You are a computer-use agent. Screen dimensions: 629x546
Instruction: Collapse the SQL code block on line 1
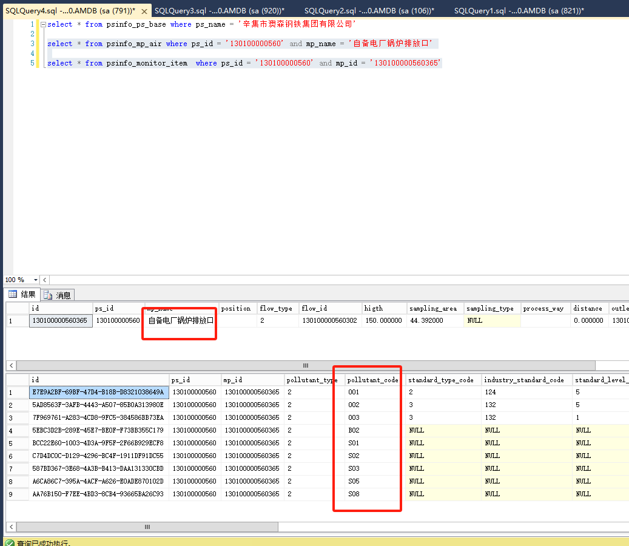(x=43, y=24)
